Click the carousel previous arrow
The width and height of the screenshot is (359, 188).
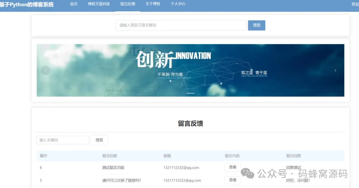tap(45, 71)
